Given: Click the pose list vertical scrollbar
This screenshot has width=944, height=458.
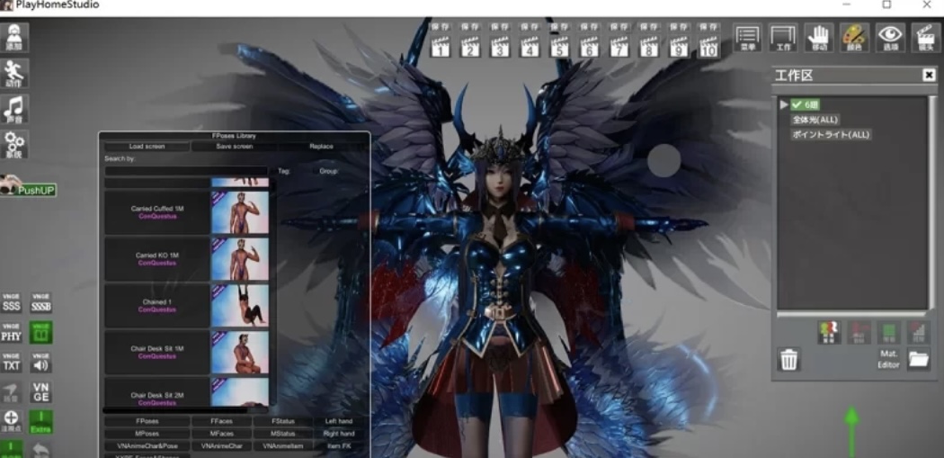Looking at the screenshot, I should pos(272,292).
